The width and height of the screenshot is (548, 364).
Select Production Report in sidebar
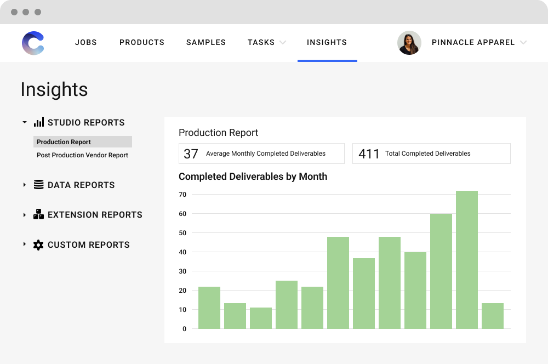(64, 142)
